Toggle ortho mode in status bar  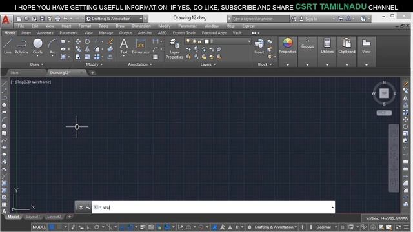(89, 227)
